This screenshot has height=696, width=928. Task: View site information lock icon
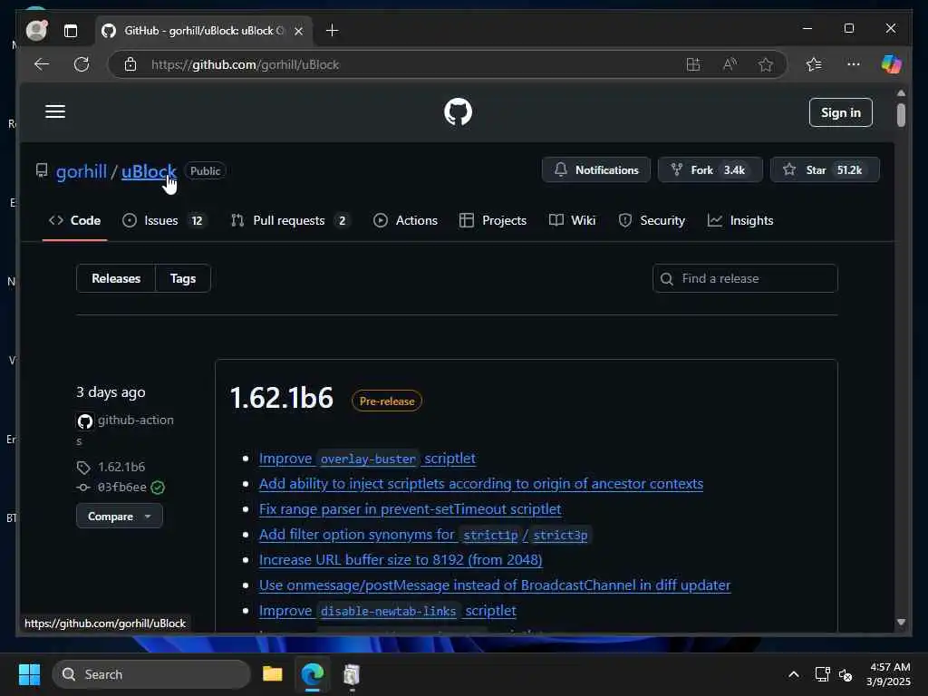pos(130,64)
